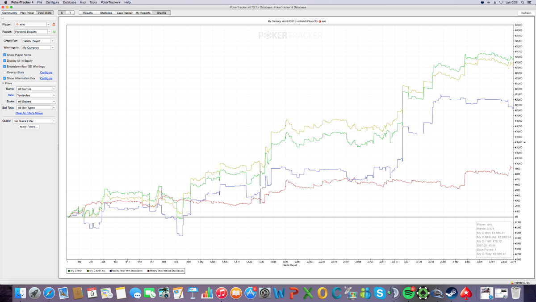Click Clear All Filters Above link
Viewport: 536px width, 302px height.
29,113
